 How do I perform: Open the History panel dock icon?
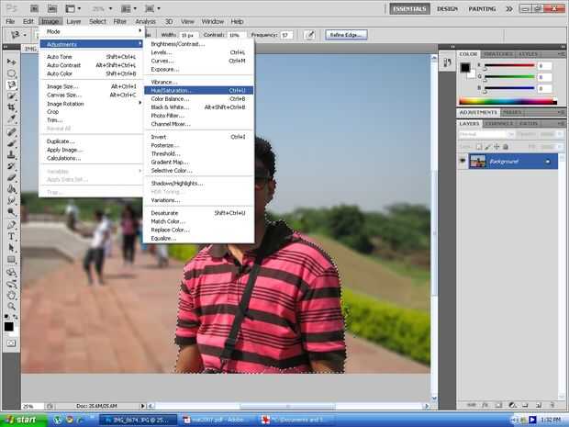coord(447,62)
